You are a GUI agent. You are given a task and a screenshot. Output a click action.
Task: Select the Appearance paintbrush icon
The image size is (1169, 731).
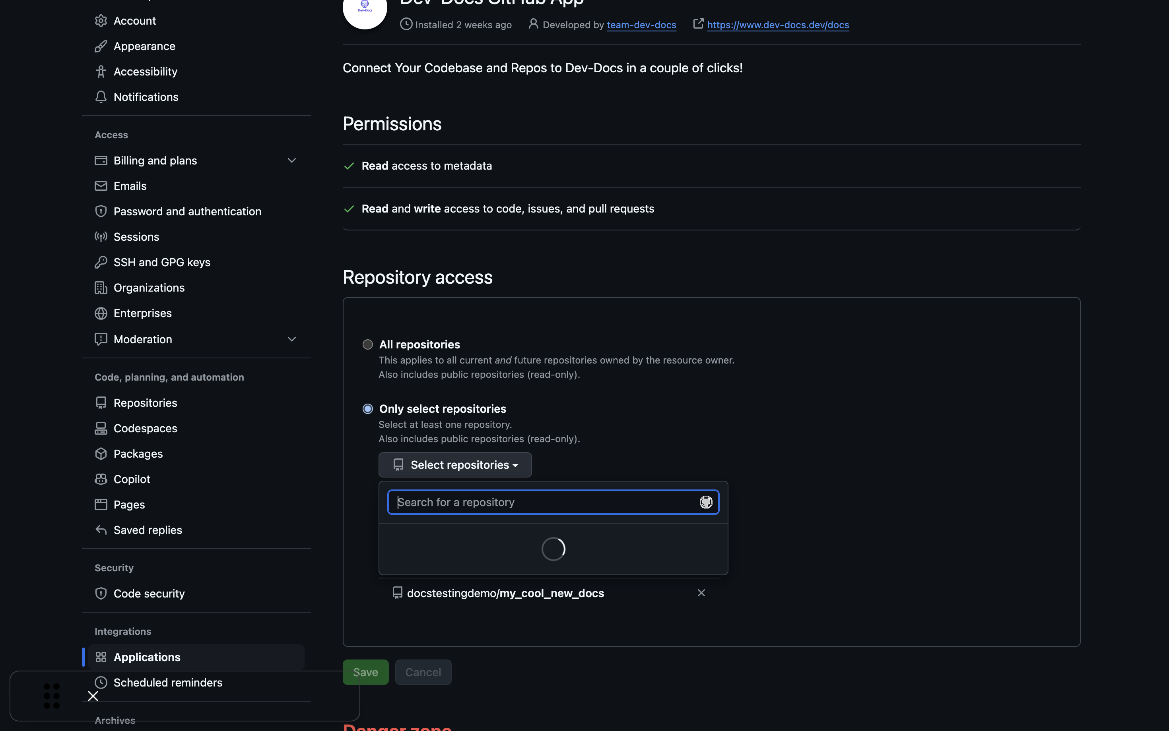(x=101, y=46)
